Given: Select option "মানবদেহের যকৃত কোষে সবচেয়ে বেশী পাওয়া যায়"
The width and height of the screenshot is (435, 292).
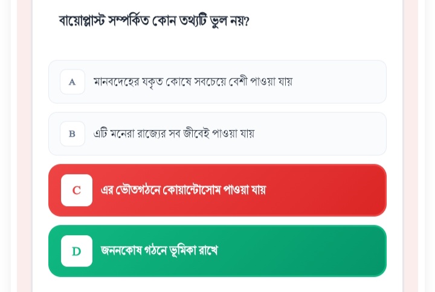Looking at the screenshot, I should [193, 82].
